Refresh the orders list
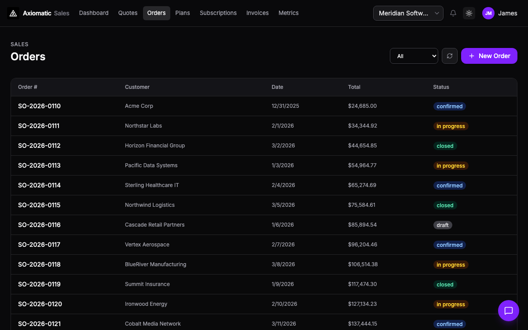This screenshot has height=330, width=528. tap(449, 56)
